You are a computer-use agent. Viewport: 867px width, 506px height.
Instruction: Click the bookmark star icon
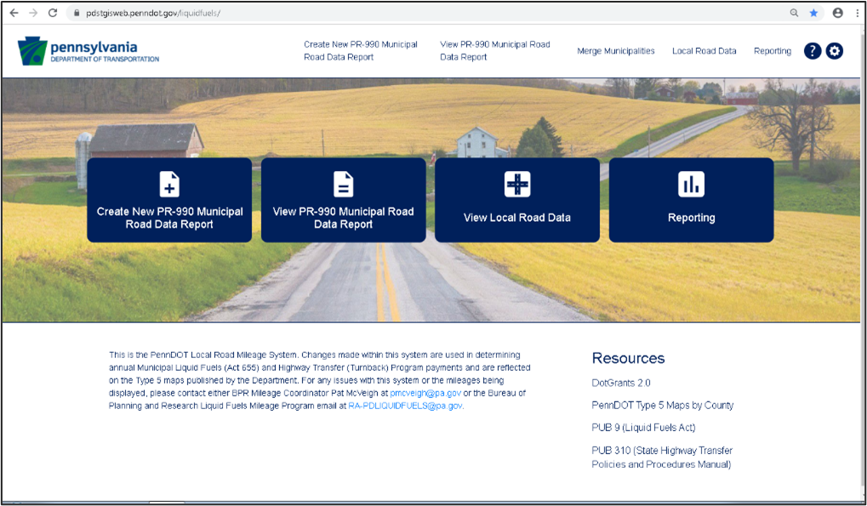[813, 13]
